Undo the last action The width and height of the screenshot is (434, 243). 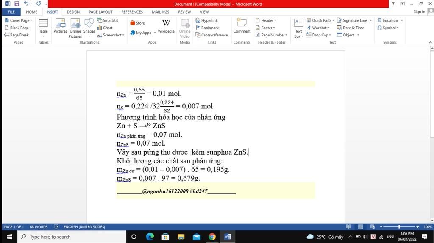[26, 3]
